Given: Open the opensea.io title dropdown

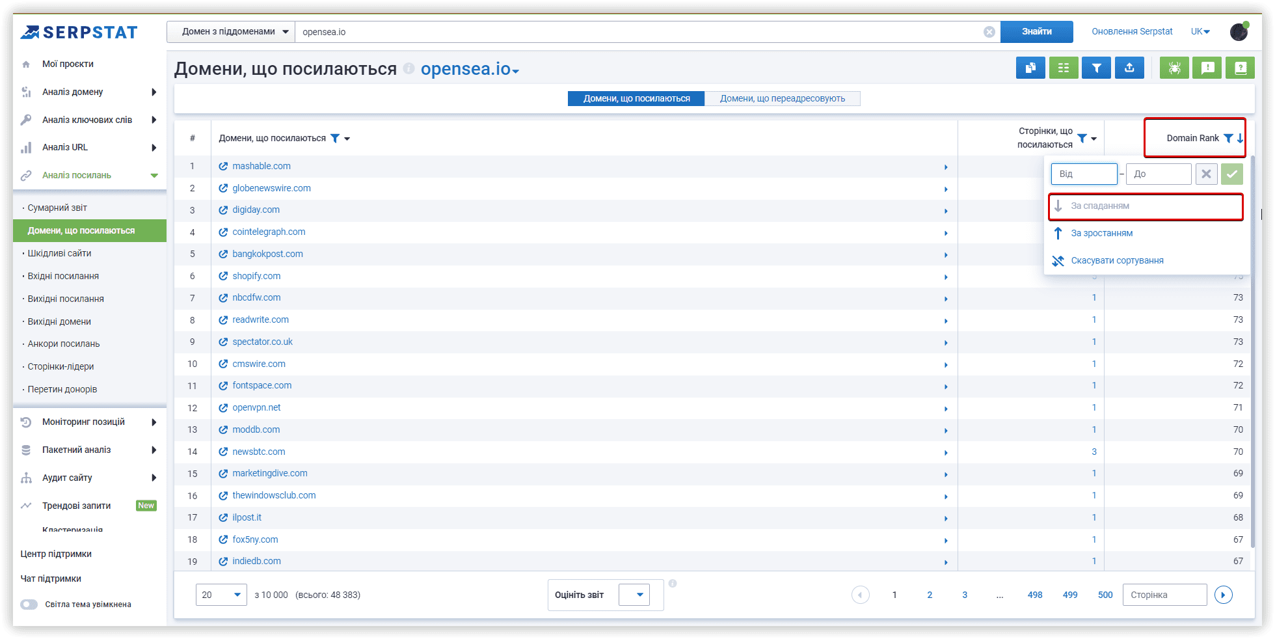Looking at the screenshot, I should 470,69.
